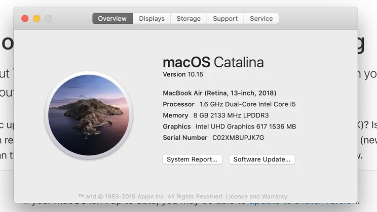Viewport: 377px width, 212px height.
Task: Click the Graphics label
Action: pyautogui.click(x=177, y=126)
